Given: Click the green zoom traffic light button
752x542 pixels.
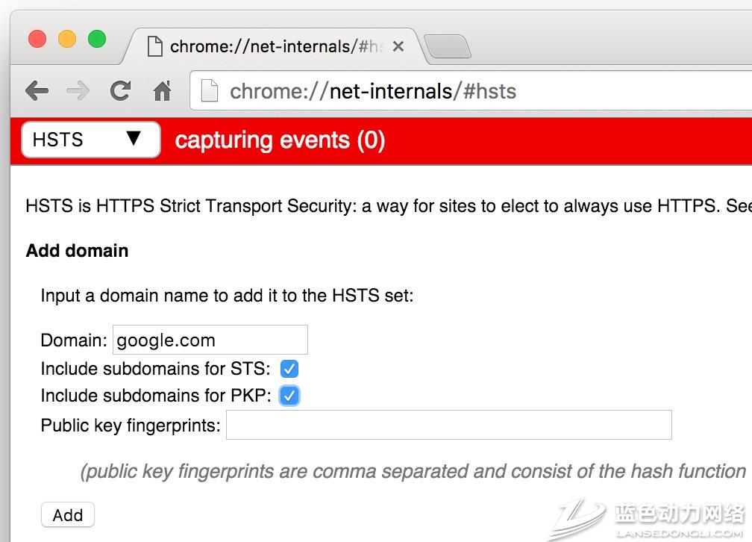Looking at the screenshot, I should [96, 40].
